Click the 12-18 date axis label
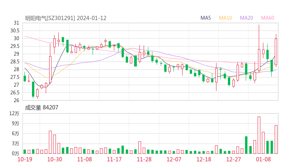The height and width of the screenshot is (168, 282). point(203,159)
